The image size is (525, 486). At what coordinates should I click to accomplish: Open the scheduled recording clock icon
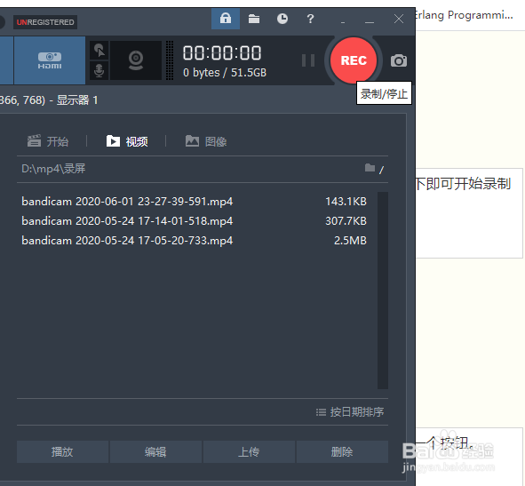click(282, 19)
